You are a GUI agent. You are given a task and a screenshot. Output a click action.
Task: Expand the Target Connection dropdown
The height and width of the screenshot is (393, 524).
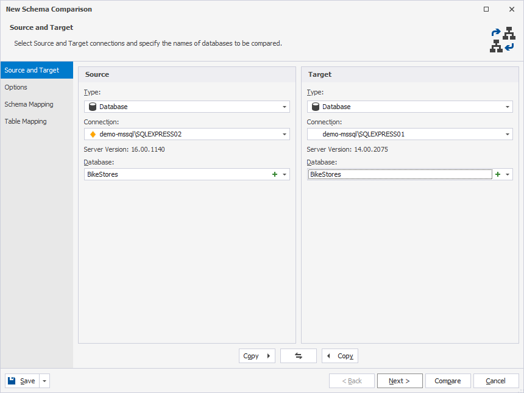pos(508,134)
